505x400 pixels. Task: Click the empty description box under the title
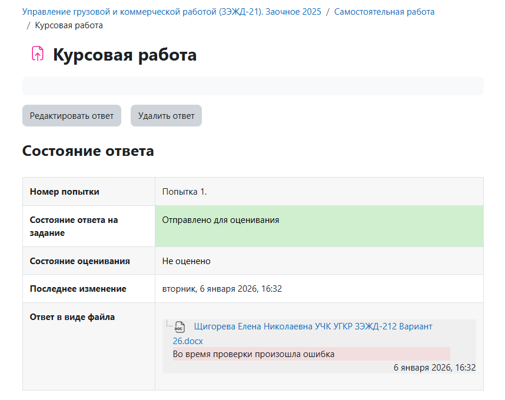(252, 86)
